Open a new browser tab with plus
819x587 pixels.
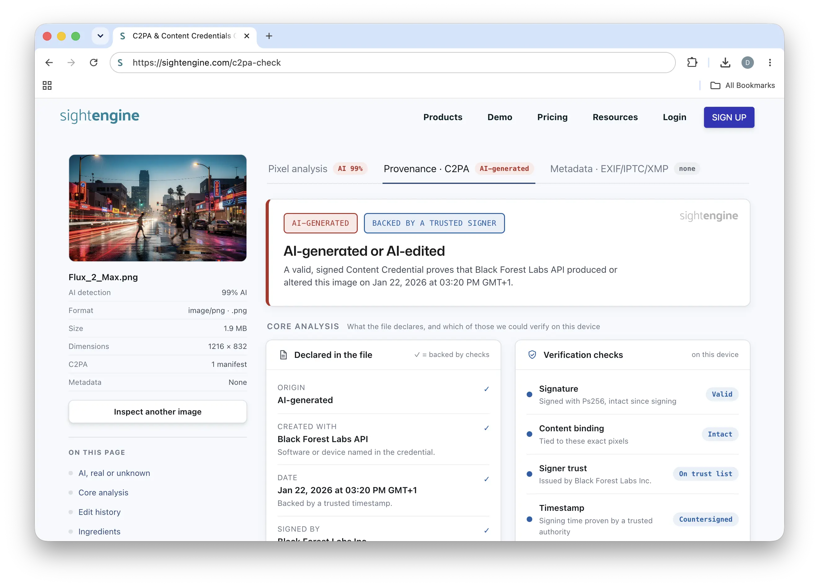pyautogui.click(x=269, y=36)
